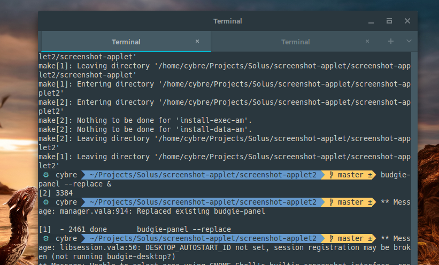Viewport: 439px width, 265px height.
Task: Minimize the Terminal window
Action: pos(371,22)
